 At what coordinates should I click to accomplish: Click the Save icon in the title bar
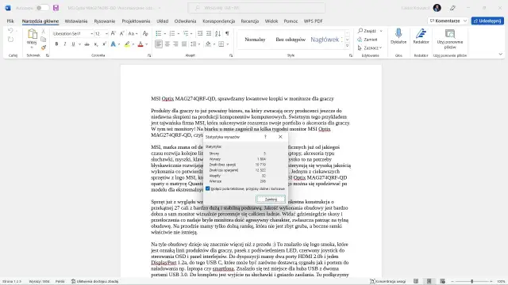pyautogui.click(x=56, y=8)
